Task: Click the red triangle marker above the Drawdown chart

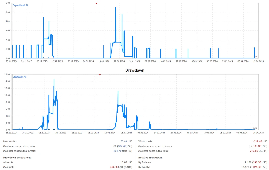Action: [100, 75]
